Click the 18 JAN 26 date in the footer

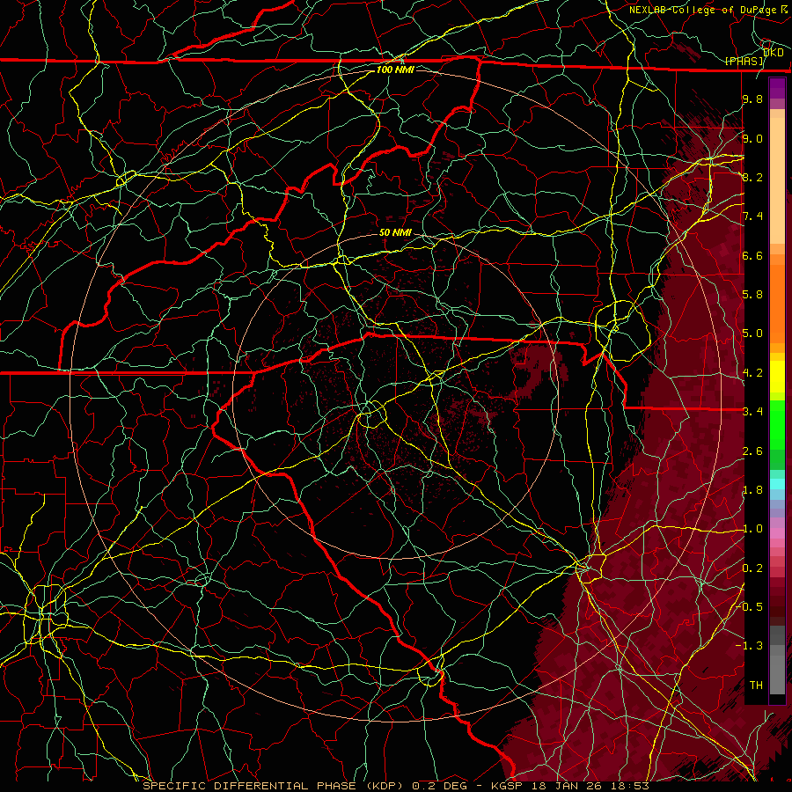pyautogui.click(x=566, y=786)
